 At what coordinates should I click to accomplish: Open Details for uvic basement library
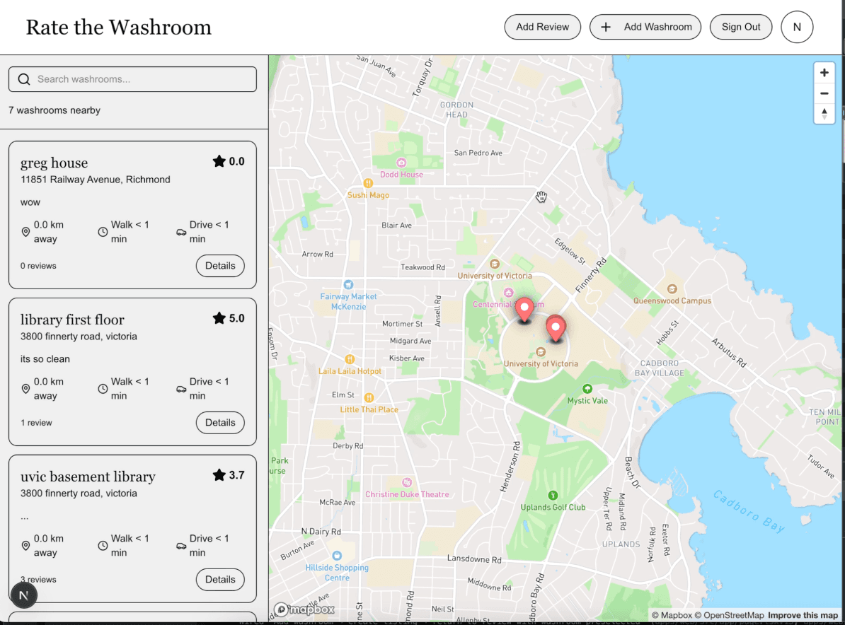pos(220,580)
